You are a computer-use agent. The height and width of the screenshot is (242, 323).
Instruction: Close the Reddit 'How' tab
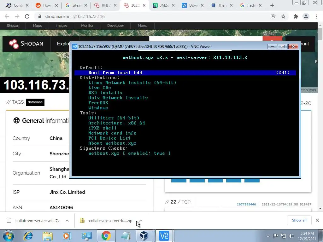[x=56, y=5]
